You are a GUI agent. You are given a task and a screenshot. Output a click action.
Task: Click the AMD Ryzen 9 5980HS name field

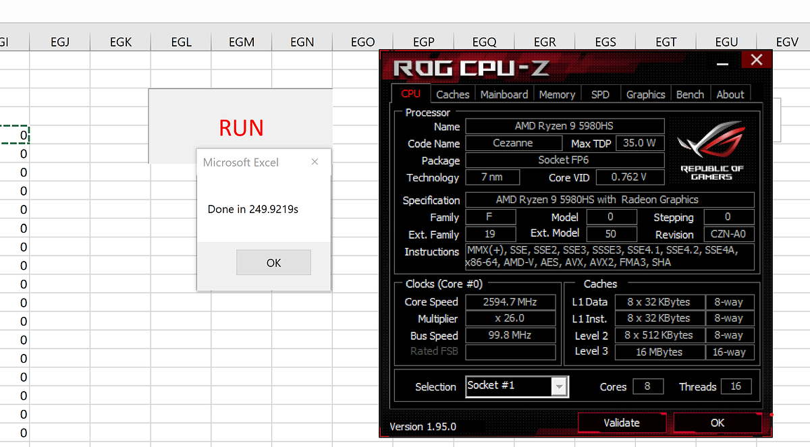[x=564, y=126]
